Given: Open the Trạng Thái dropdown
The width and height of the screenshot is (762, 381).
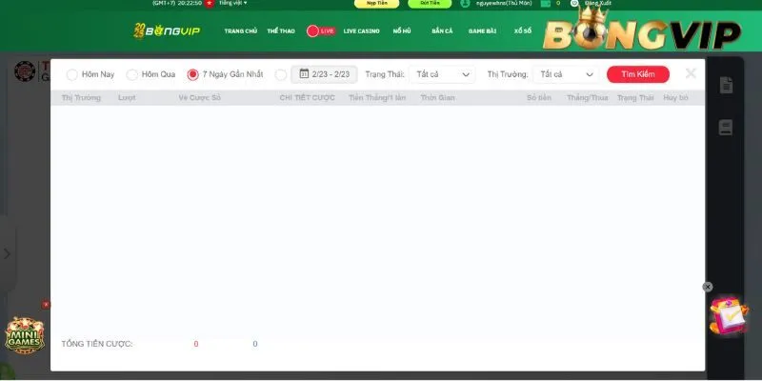Looking at the screenshot, I should click(442, 74).
